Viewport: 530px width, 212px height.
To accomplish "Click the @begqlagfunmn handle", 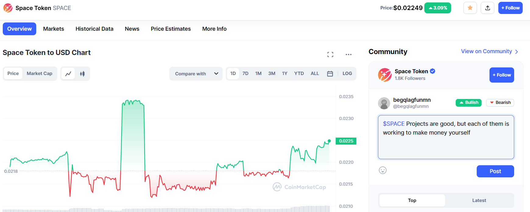I will [x=411, y=106].
